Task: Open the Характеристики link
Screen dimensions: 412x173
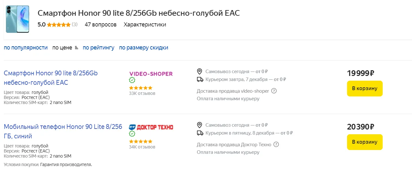Action: click(x=145, y=25)
